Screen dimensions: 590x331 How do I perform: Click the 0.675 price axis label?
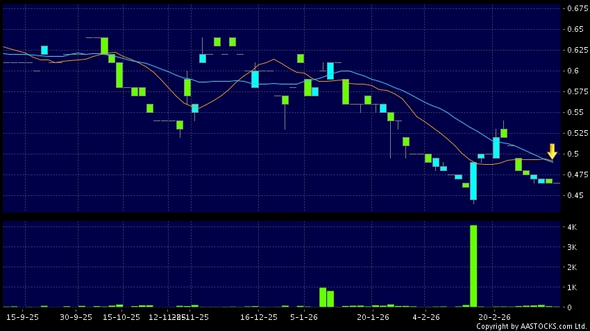[x=575, y=8]
